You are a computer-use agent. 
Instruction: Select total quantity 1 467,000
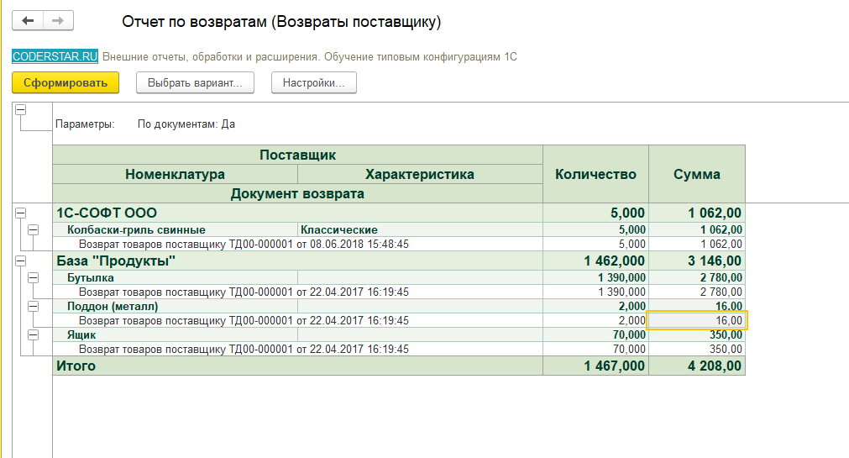point(595,366)
